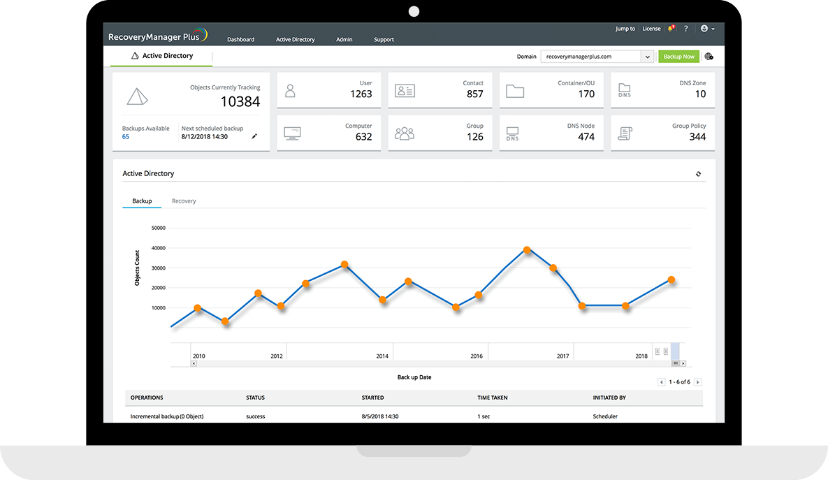828x480 pixels.
Task: Click the Objects Currently Tracking pyramid icon
Action: click(137, 96)
